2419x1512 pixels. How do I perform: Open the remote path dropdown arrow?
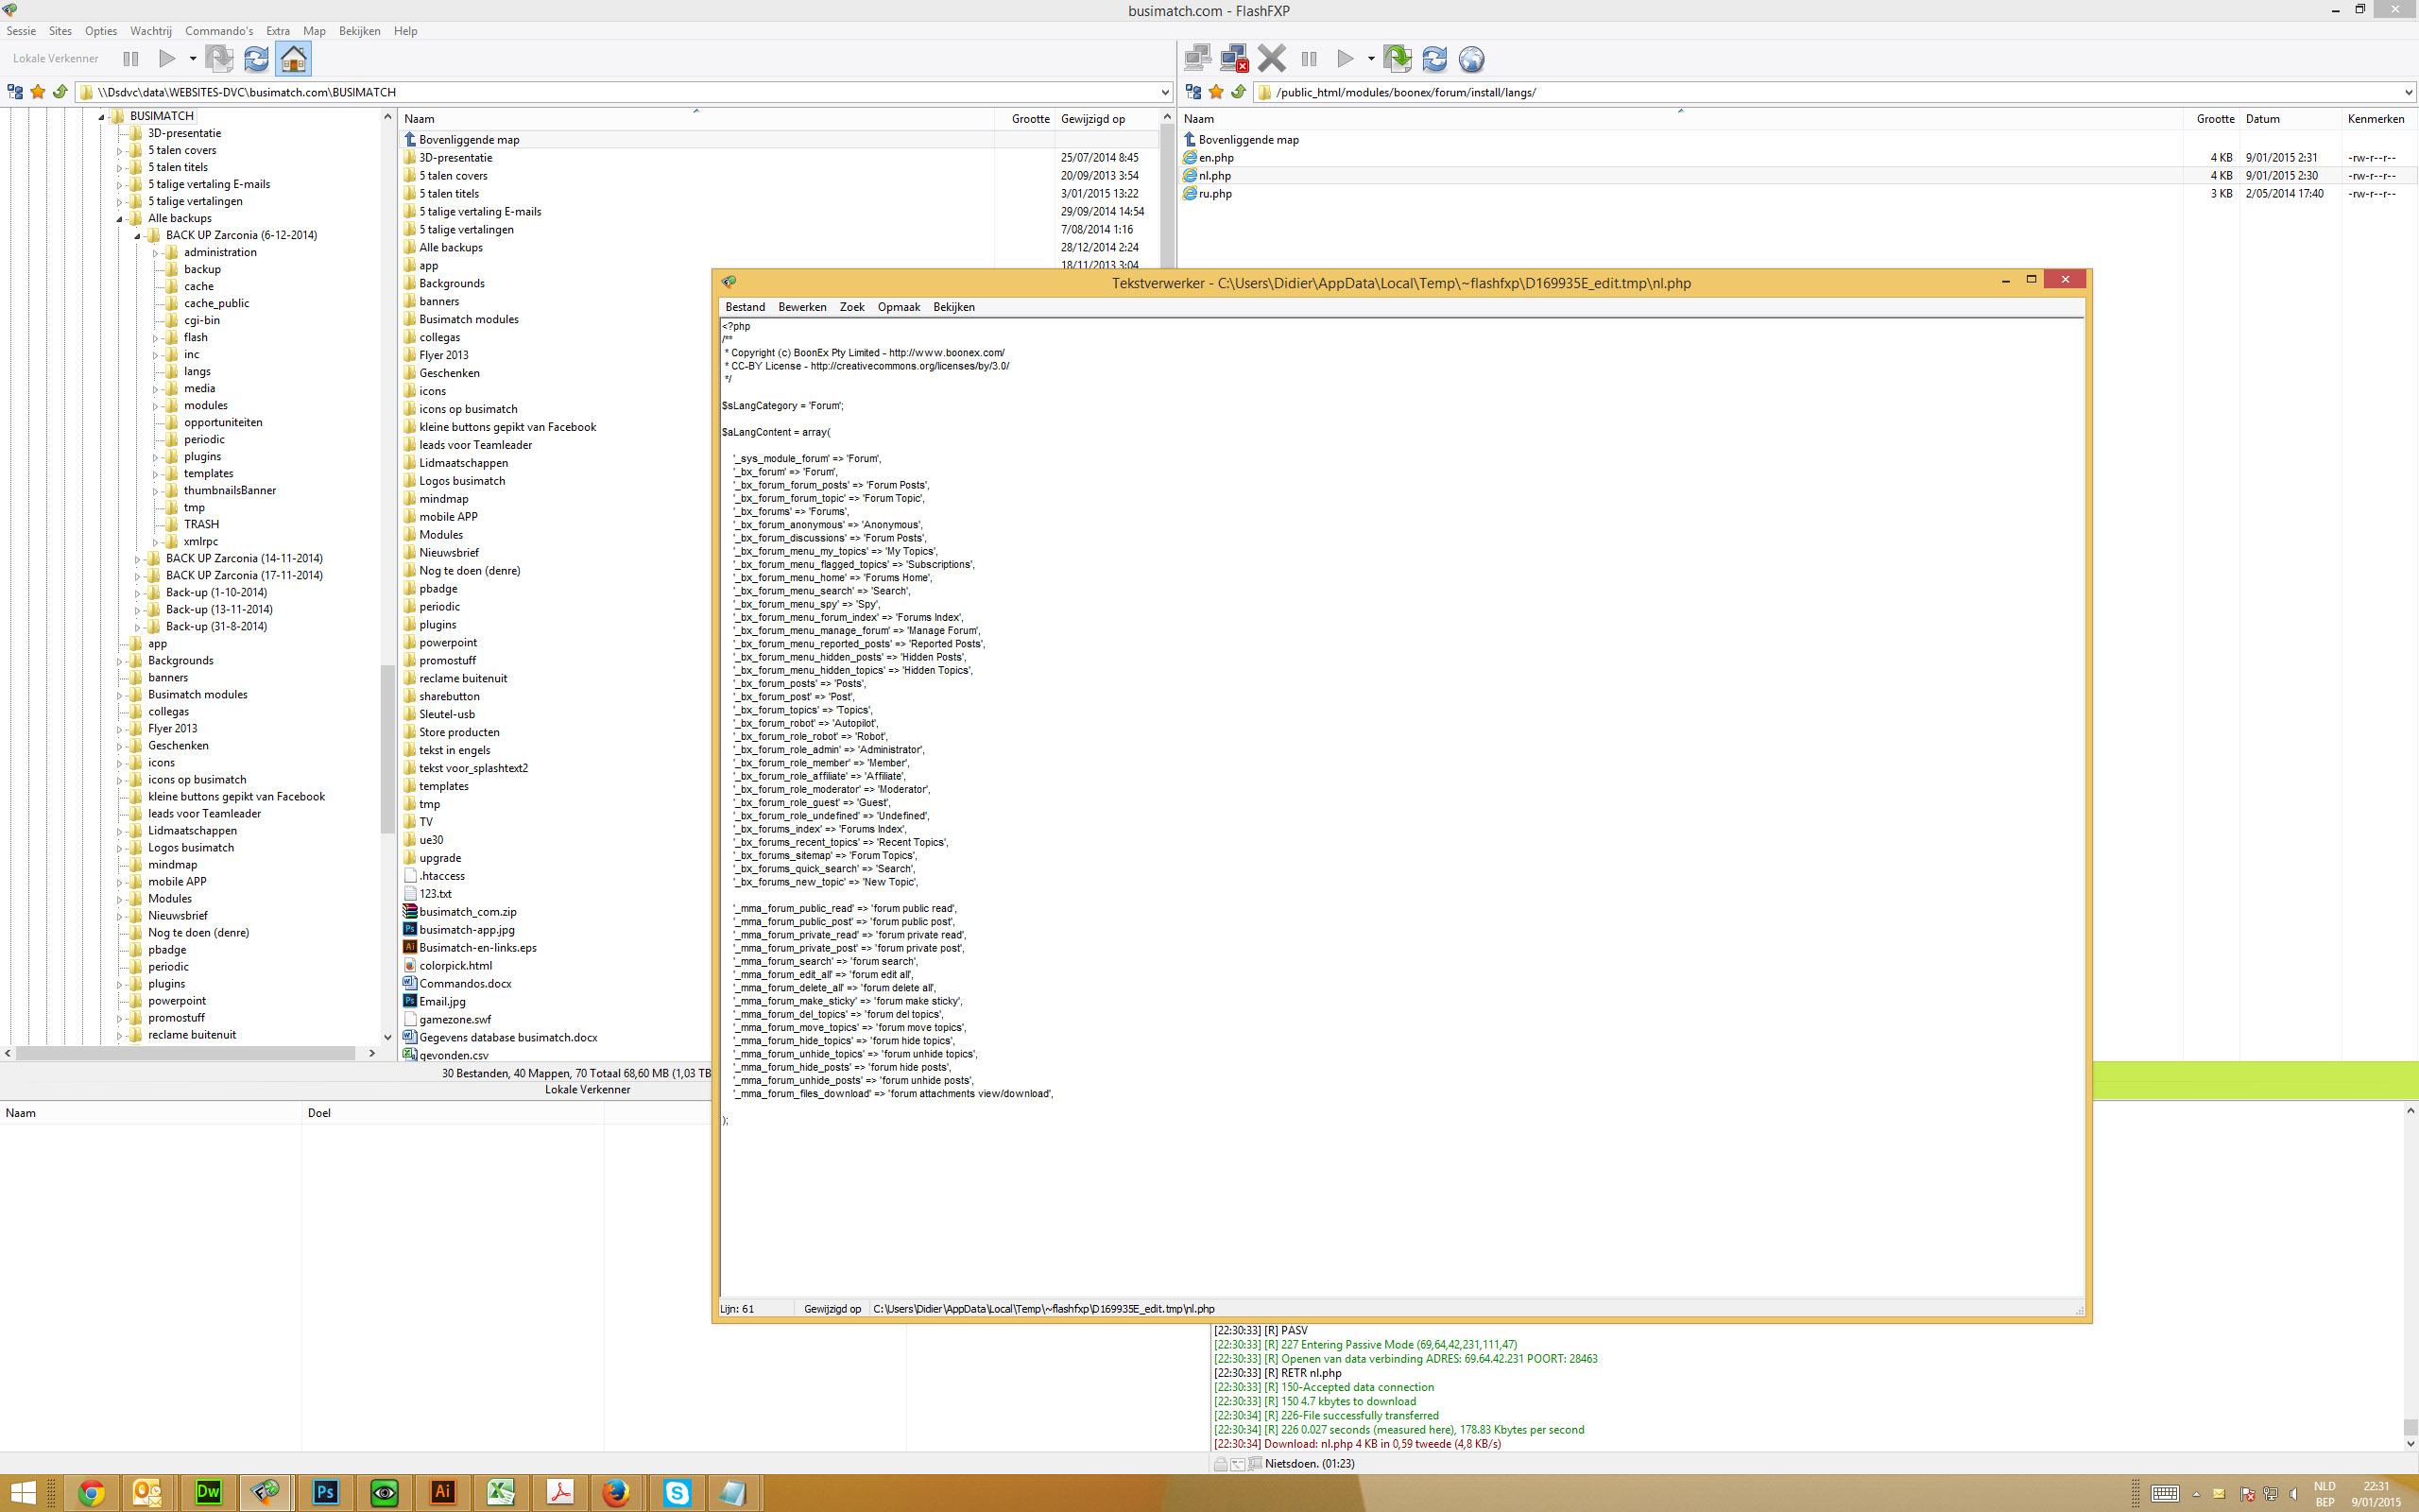coord(2407,92)
